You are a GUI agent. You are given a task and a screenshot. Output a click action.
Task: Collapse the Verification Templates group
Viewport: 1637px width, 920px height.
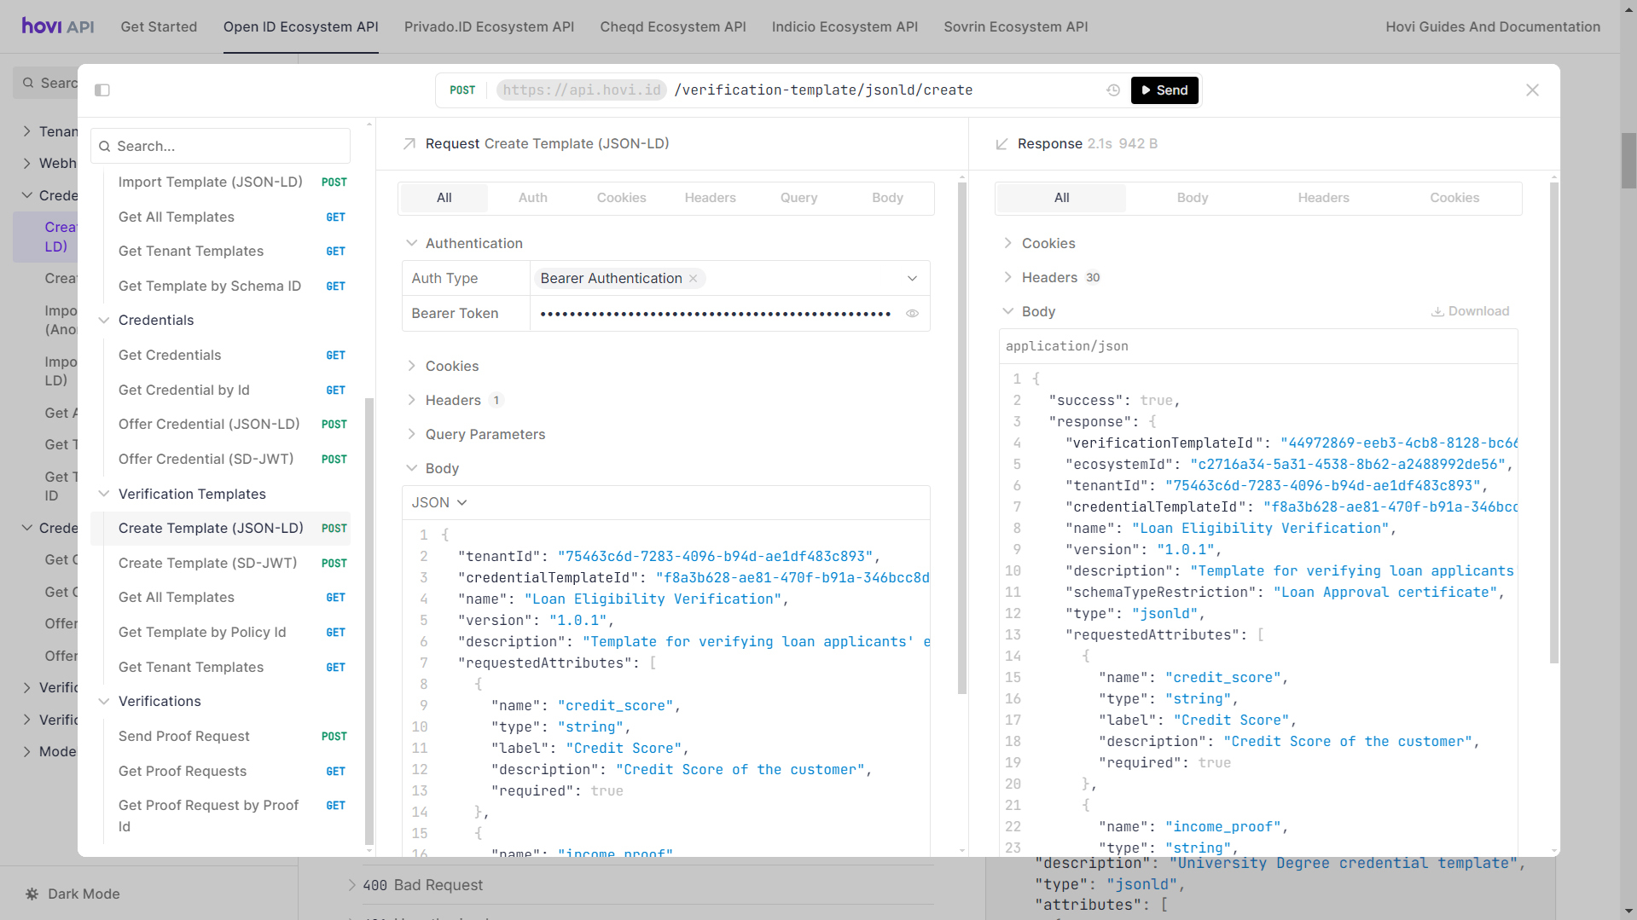[104, 494]
